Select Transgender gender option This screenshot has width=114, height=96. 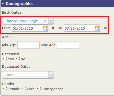pyautogui.click(x=39, y=89)
